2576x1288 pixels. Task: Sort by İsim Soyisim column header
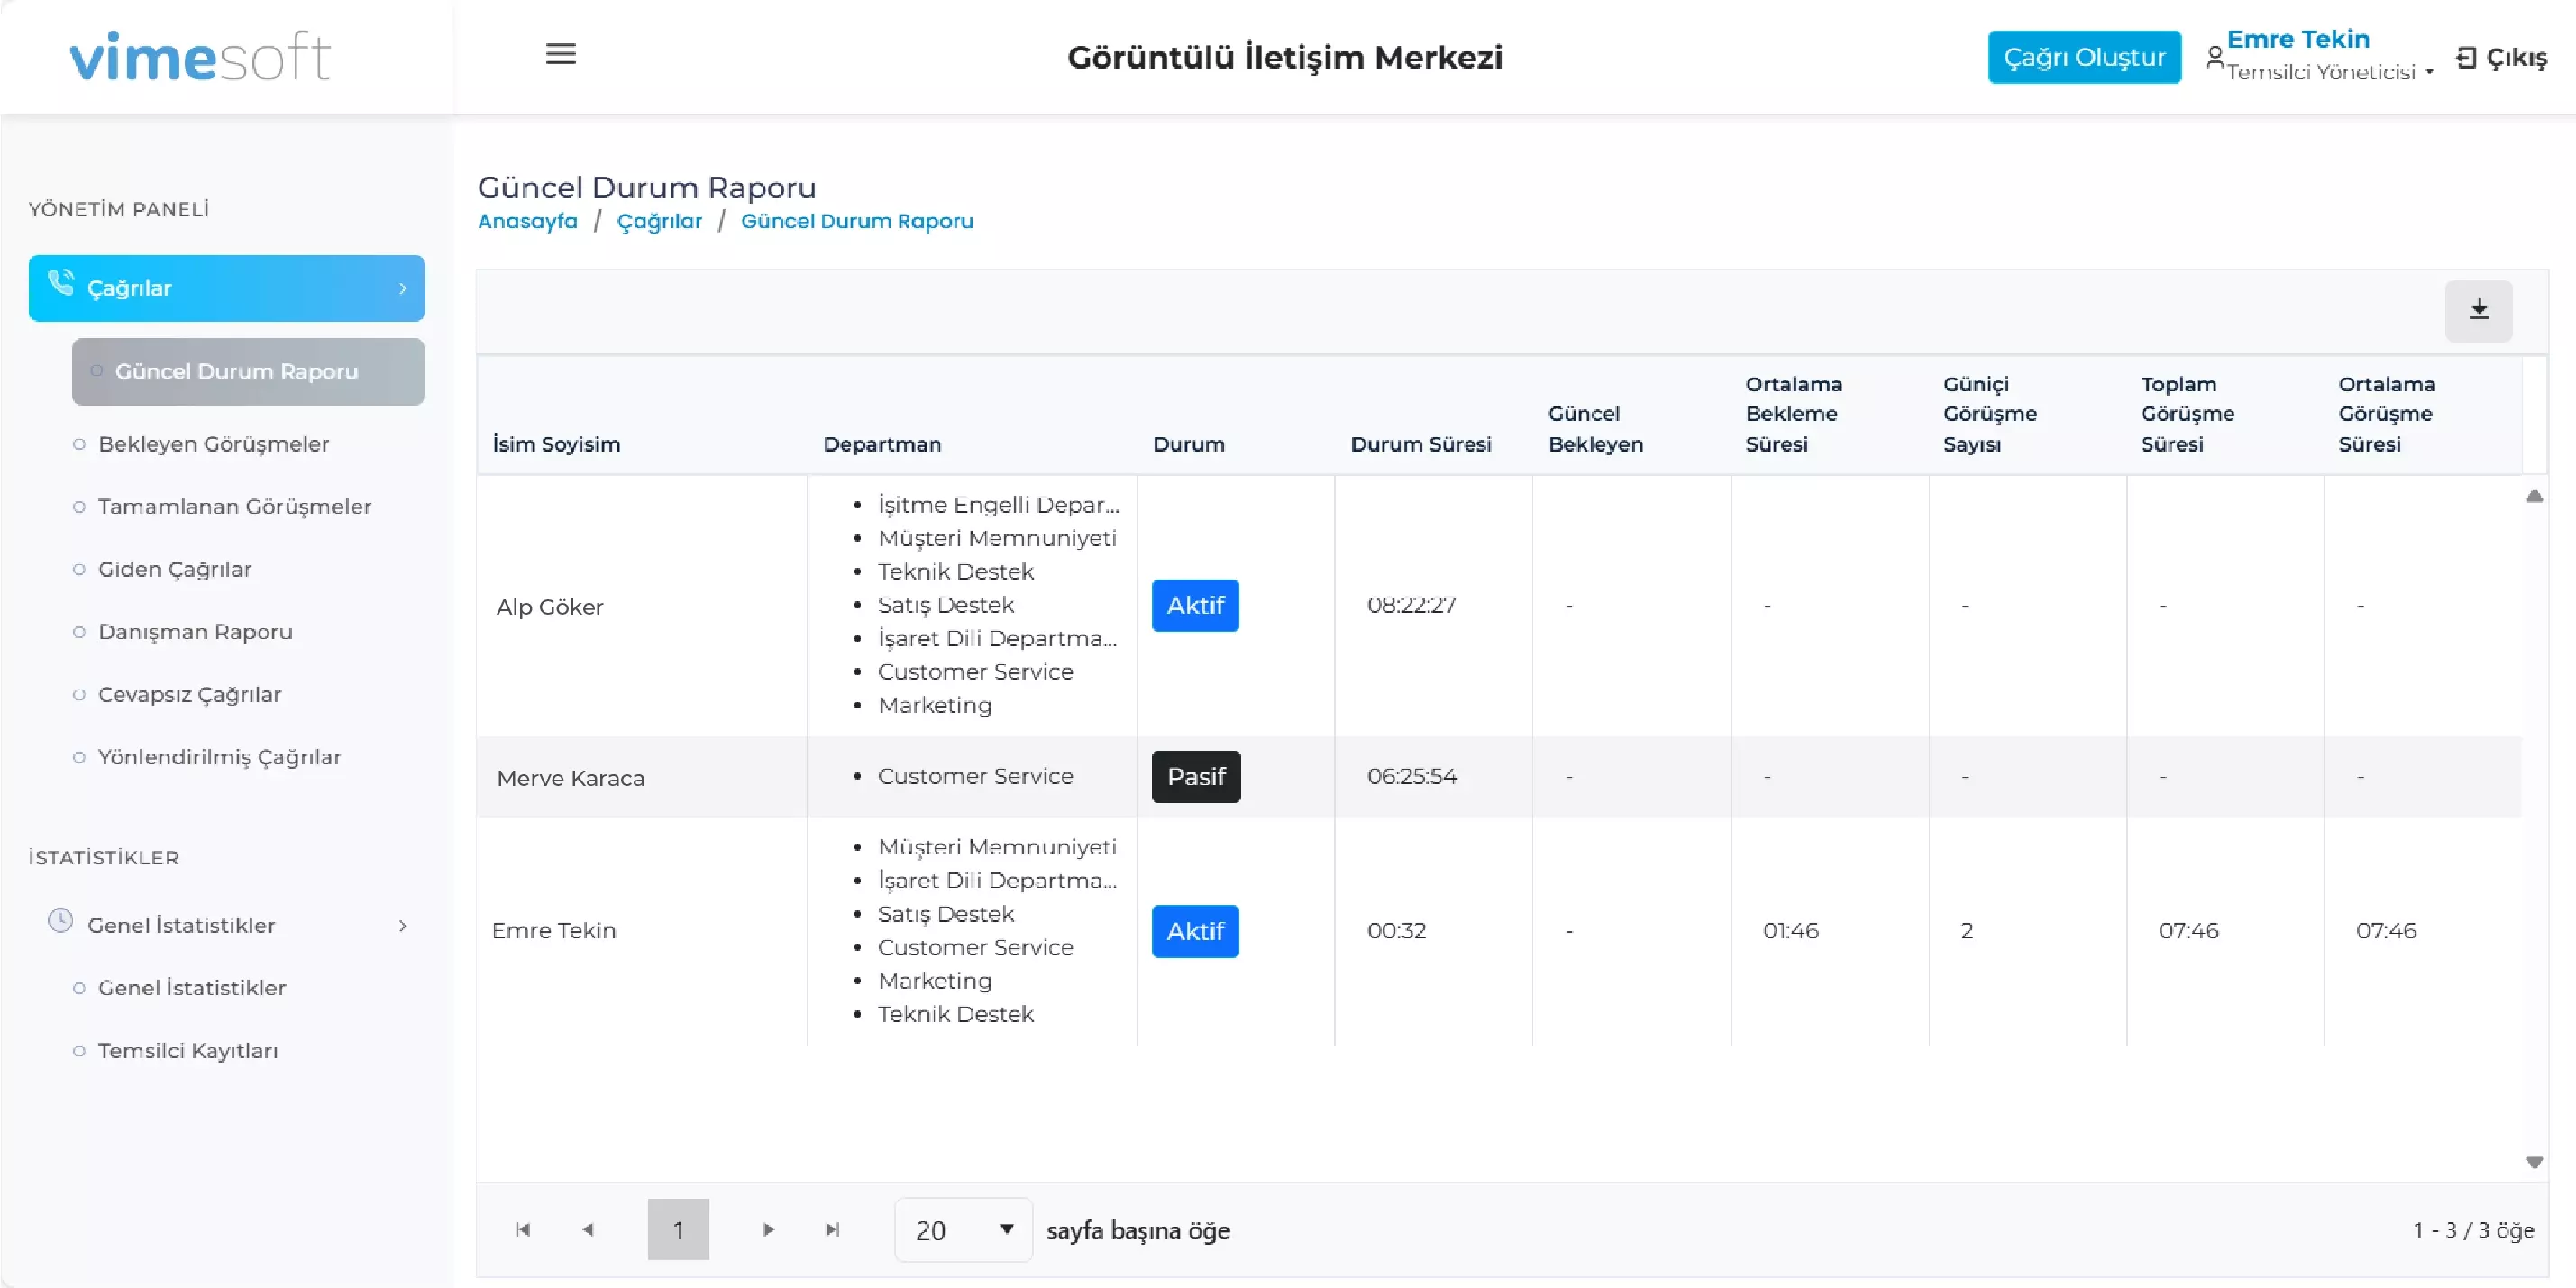pyautogui.click(x=556, y=444)
